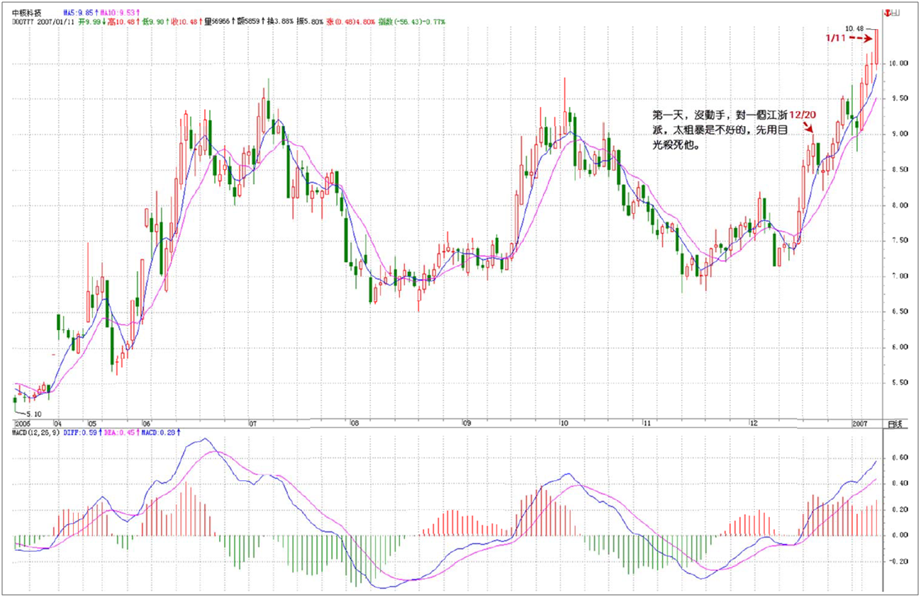Click the 000777 stock code in header
This screenshot has height=597, width=921.
click(x=24, y=22)
